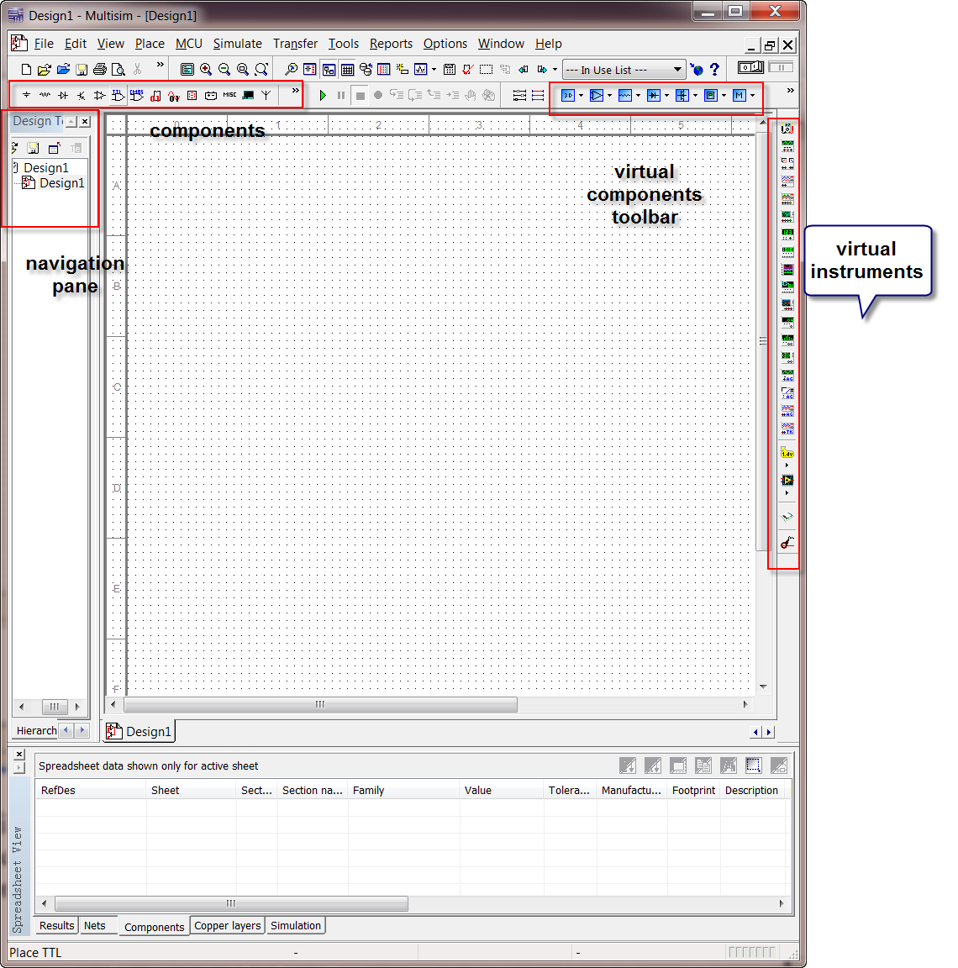The width and height of the screenshot is (958, 968).
Task: Expand the Measurement virtual components dropdown arrow
Action: click(x=724, y=95)
